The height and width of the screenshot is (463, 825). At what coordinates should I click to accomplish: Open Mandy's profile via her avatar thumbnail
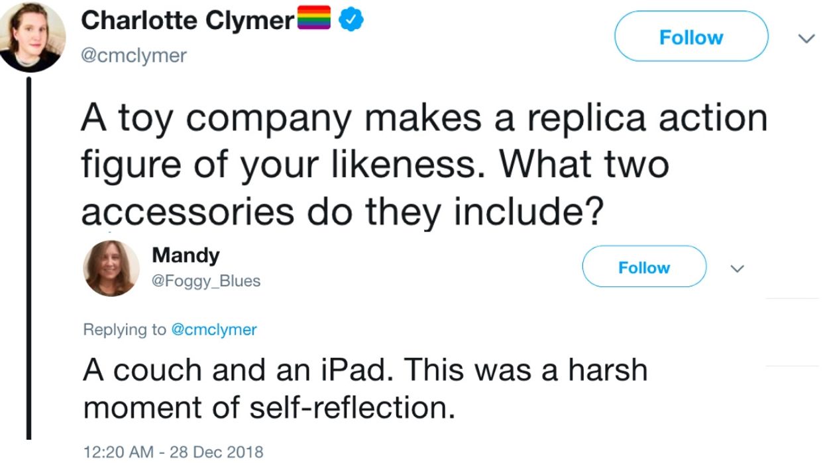(111, 265)
